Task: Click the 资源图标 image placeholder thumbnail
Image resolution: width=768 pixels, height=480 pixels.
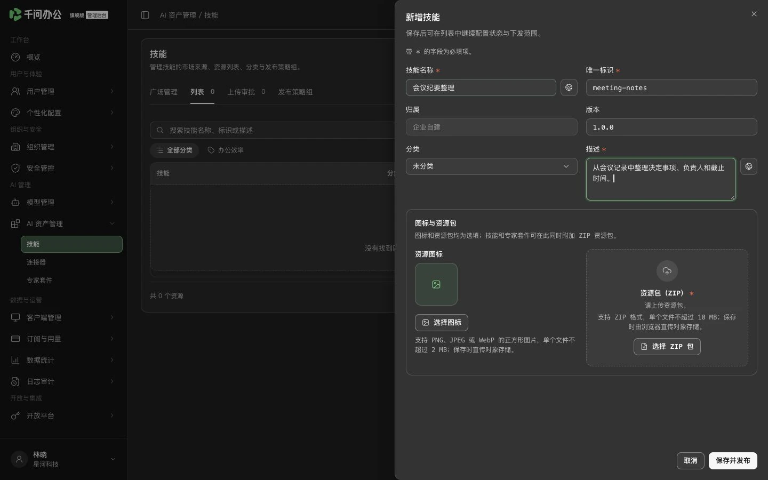Action: [436, 284]
